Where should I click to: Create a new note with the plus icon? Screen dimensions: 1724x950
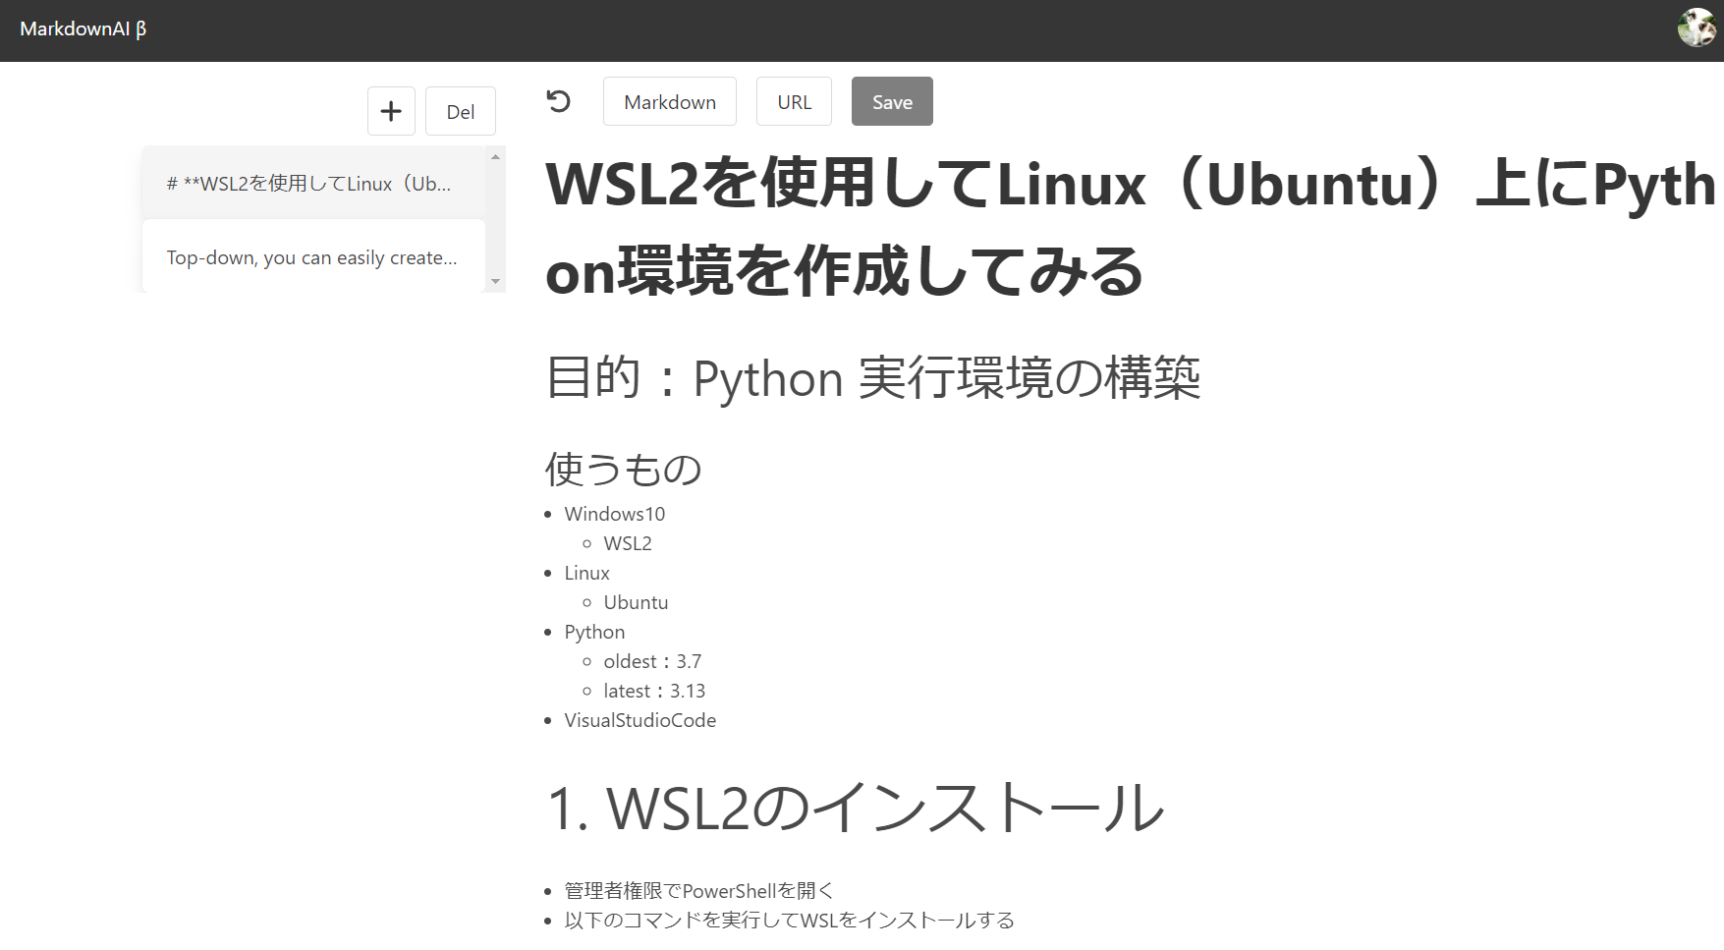pyautogui.click(x=391, y=110)
